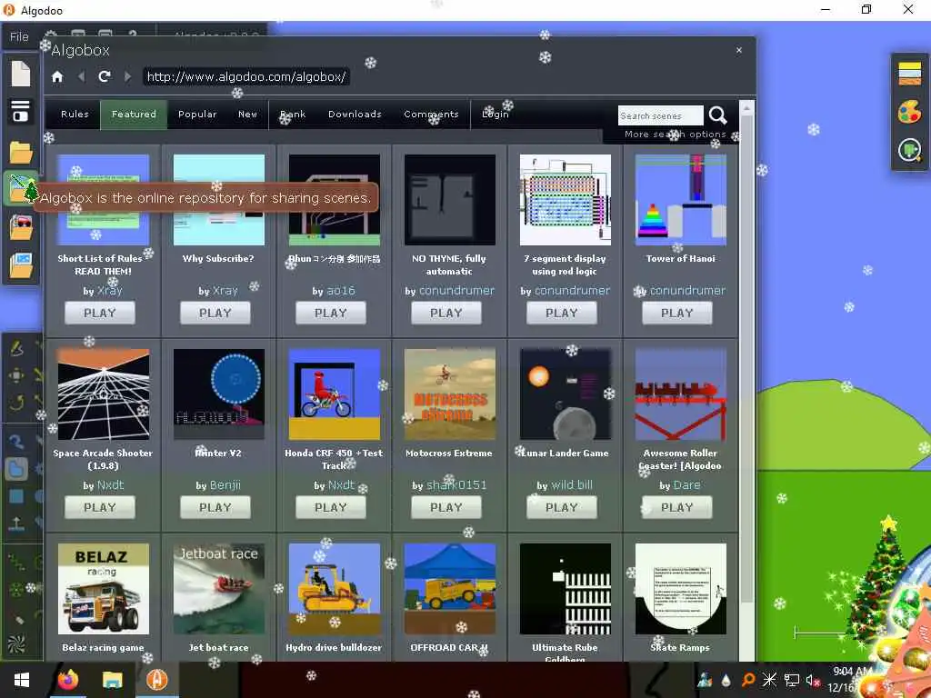Open the File menu

coord(19,36)
